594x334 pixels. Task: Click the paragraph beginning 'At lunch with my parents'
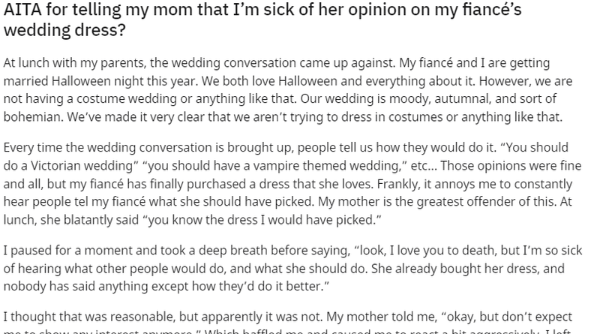coord(288,90)
